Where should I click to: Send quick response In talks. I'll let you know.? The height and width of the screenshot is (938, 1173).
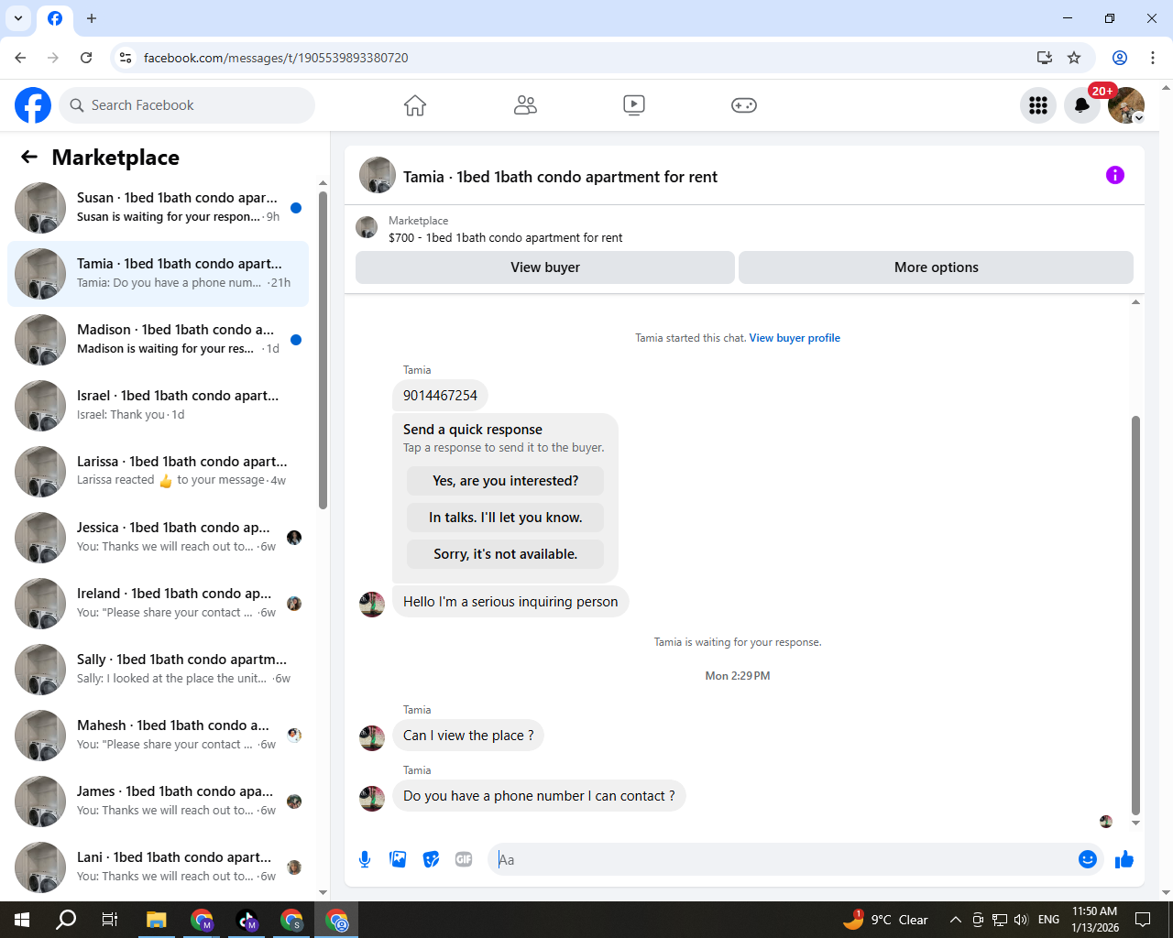pos(505,518)
